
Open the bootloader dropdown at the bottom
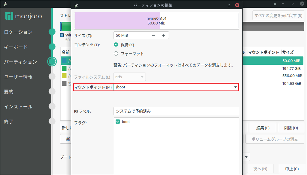246,156
